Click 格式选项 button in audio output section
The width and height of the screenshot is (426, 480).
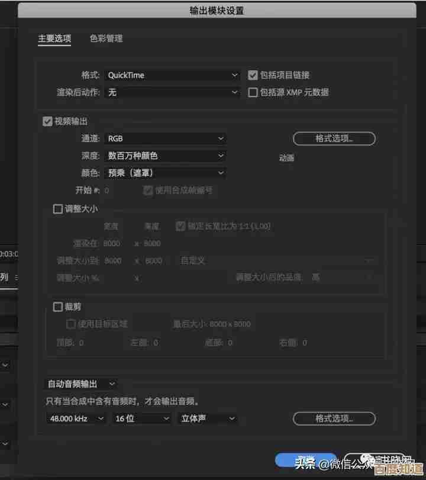[334, 418]
